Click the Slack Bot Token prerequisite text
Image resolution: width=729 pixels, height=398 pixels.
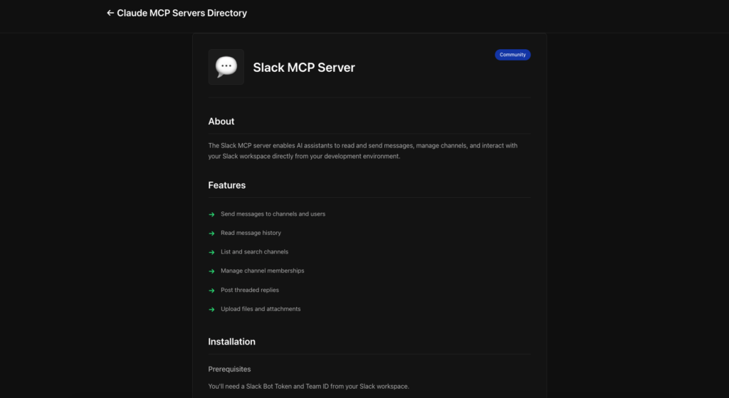[x=308, y=386]
